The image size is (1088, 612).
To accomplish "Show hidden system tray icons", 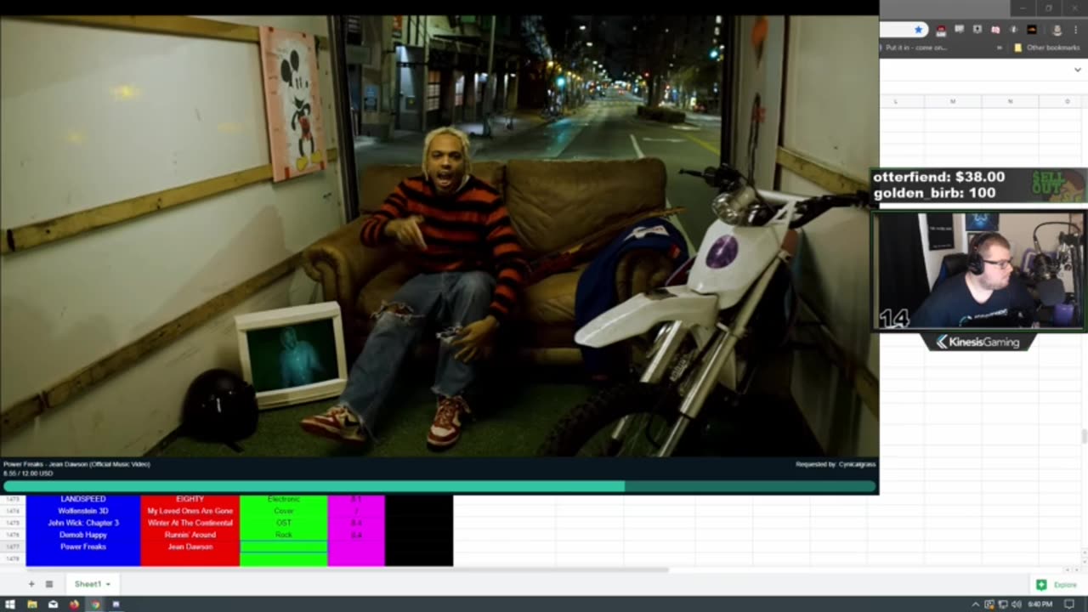I will (x=975, y=604).
